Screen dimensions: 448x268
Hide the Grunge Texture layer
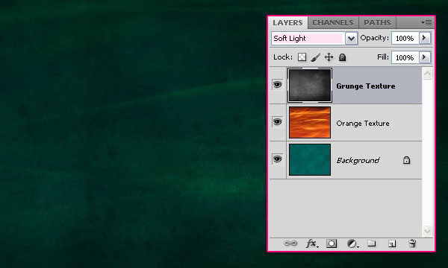277,85
